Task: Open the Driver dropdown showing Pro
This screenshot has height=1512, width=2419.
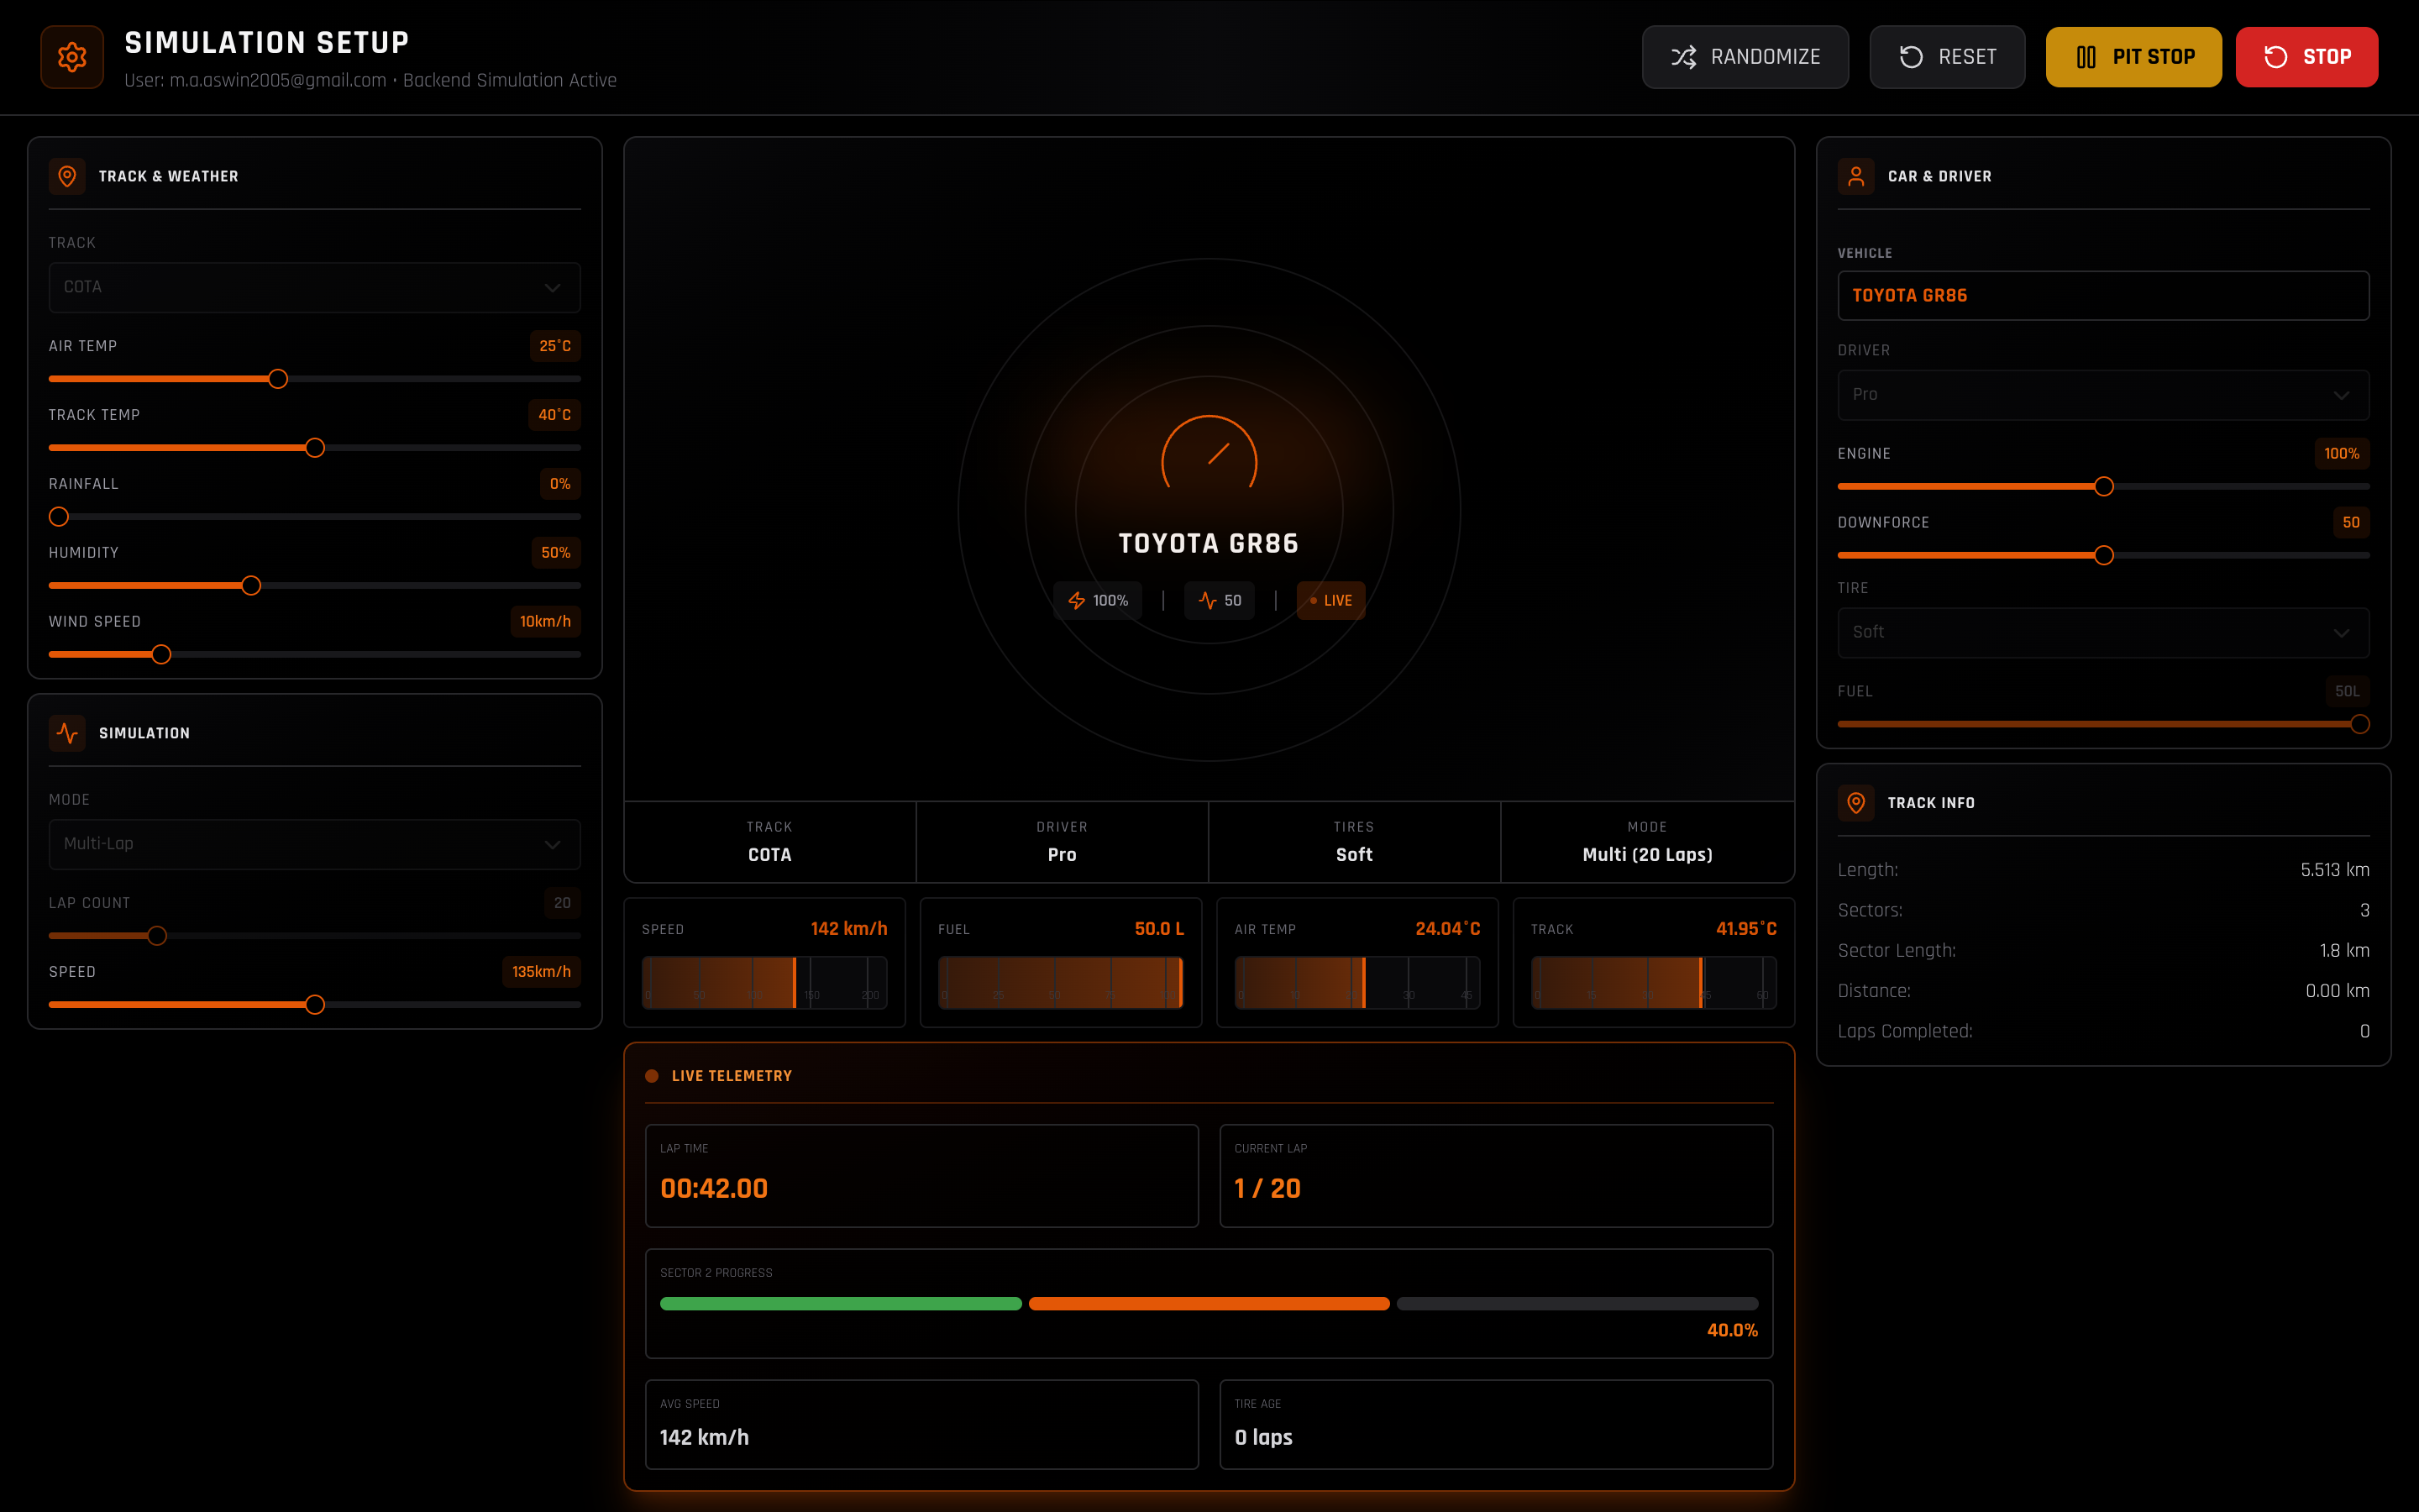Action: (2103, 395)
